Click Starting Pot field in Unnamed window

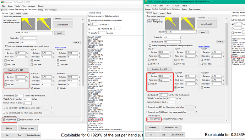point(28,38)
